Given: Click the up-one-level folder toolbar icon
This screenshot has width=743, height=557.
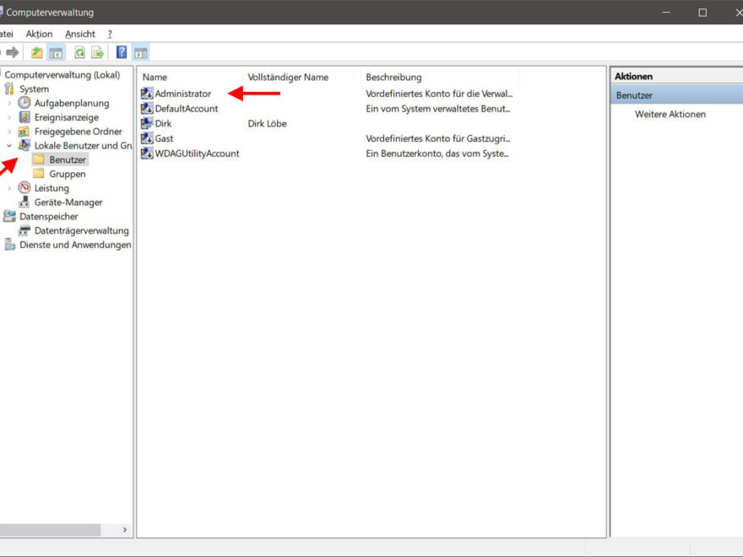Looking at the screenshot, I should pos(36,52).
